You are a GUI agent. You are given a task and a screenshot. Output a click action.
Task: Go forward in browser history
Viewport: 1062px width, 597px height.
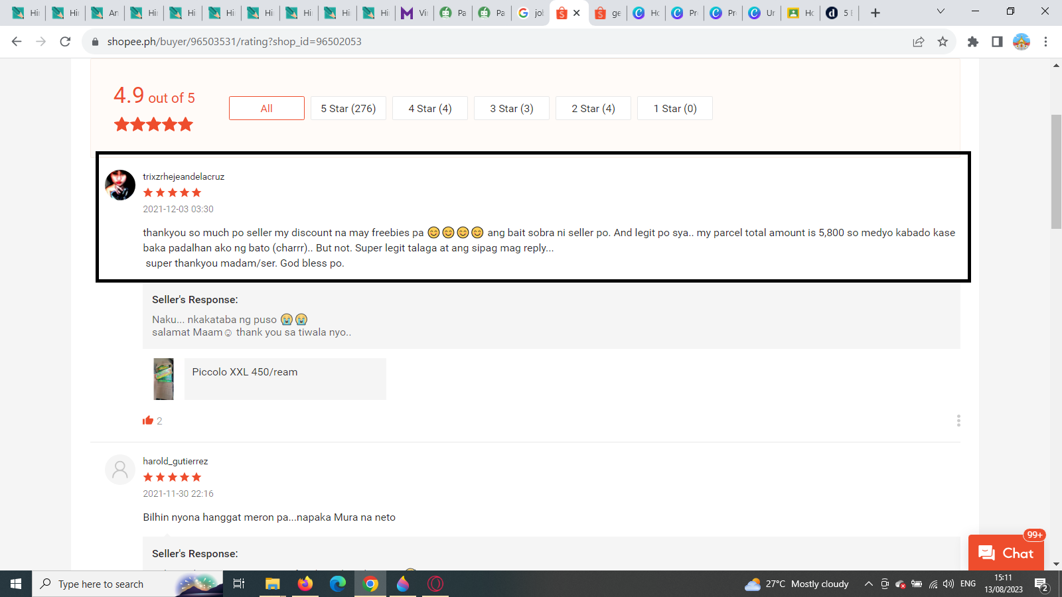41,41
